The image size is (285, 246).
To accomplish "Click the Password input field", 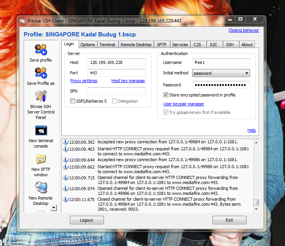I will click(x=221, y=85).
